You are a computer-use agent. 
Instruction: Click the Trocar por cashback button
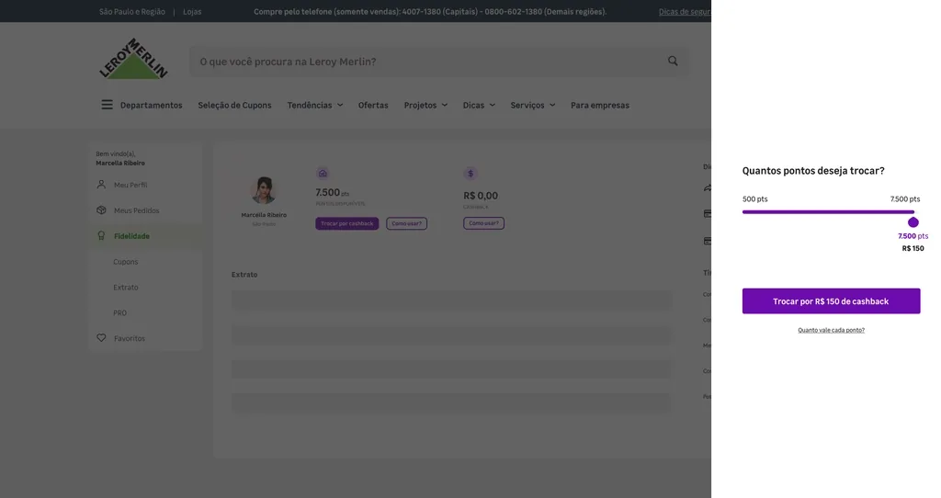346,223
